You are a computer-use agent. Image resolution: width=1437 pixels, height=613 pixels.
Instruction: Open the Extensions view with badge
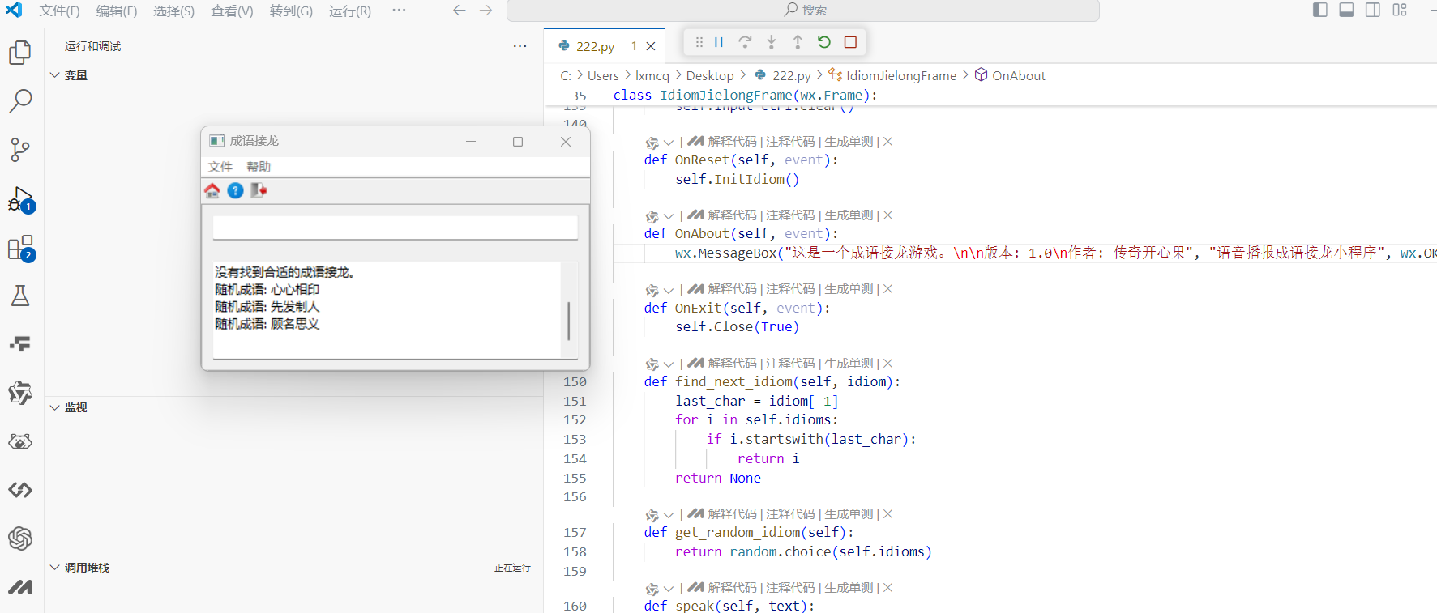pyautogui.click(x=20, y=248)
